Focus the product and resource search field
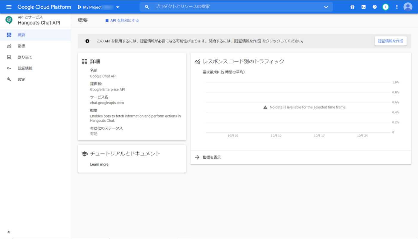 pos(236,7)
